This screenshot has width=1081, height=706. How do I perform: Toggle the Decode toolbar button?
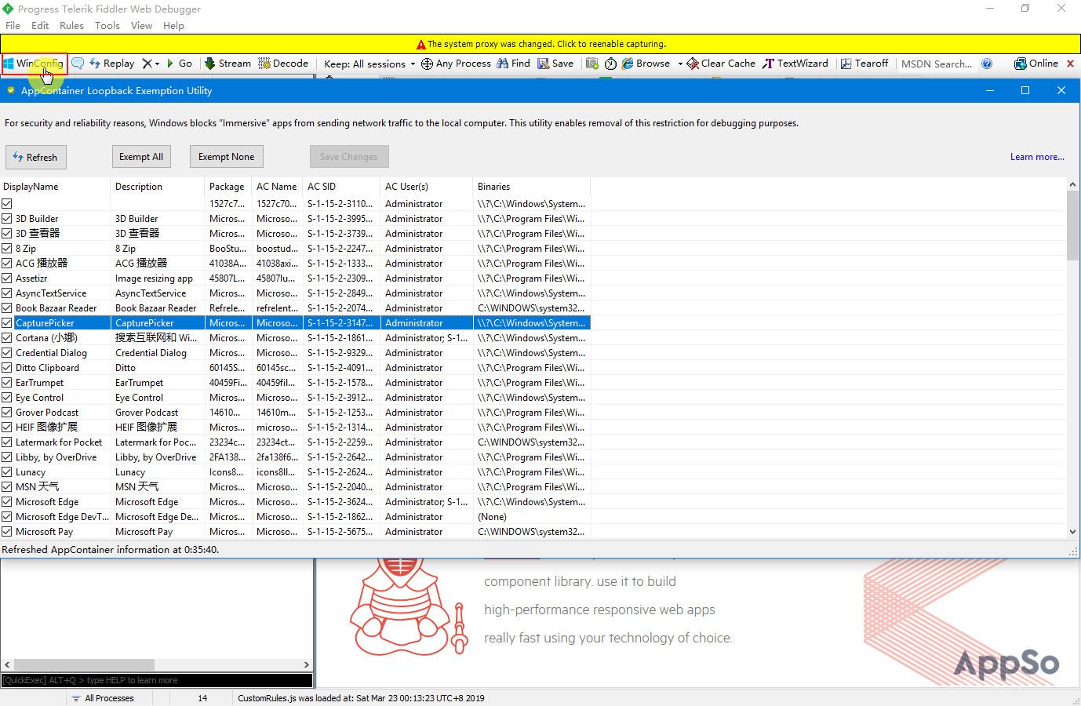coord(283,64)
